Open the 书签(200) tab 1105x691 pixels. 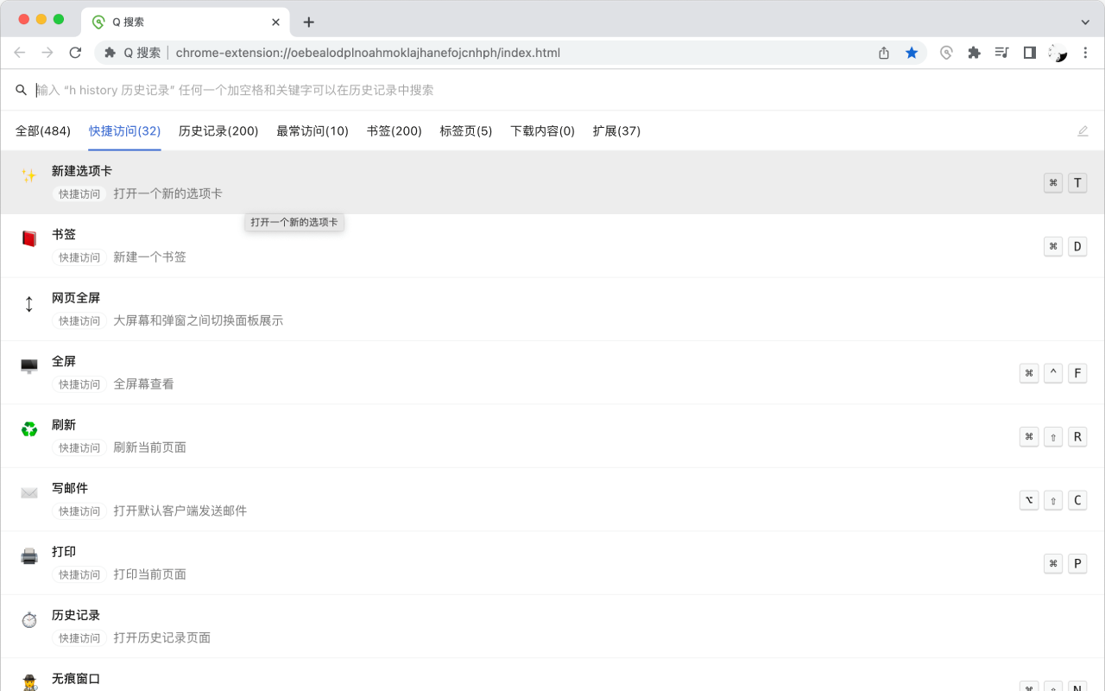tap(395, 131)
